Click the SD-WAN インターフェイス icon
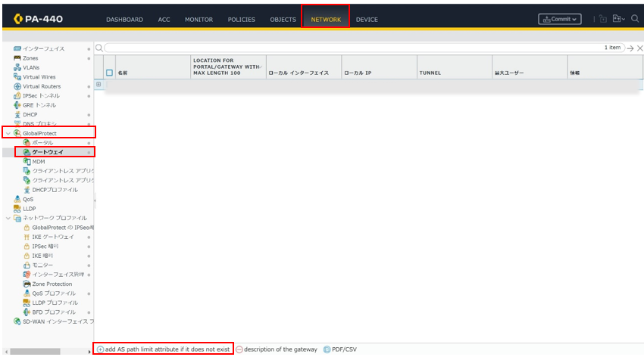 click(x=17, y=321)
